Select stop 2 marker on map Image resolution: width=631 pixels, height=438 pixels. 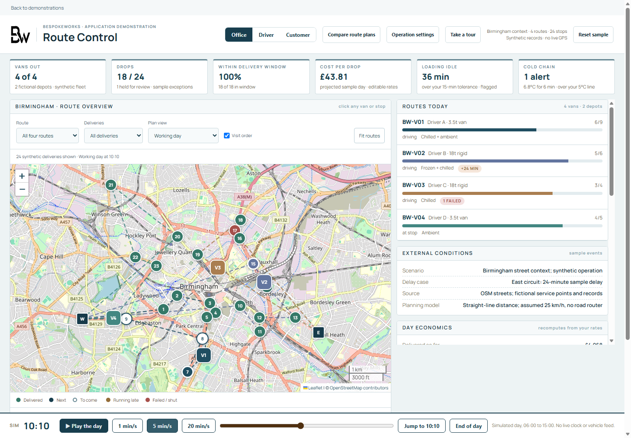(x=177, y=296)
